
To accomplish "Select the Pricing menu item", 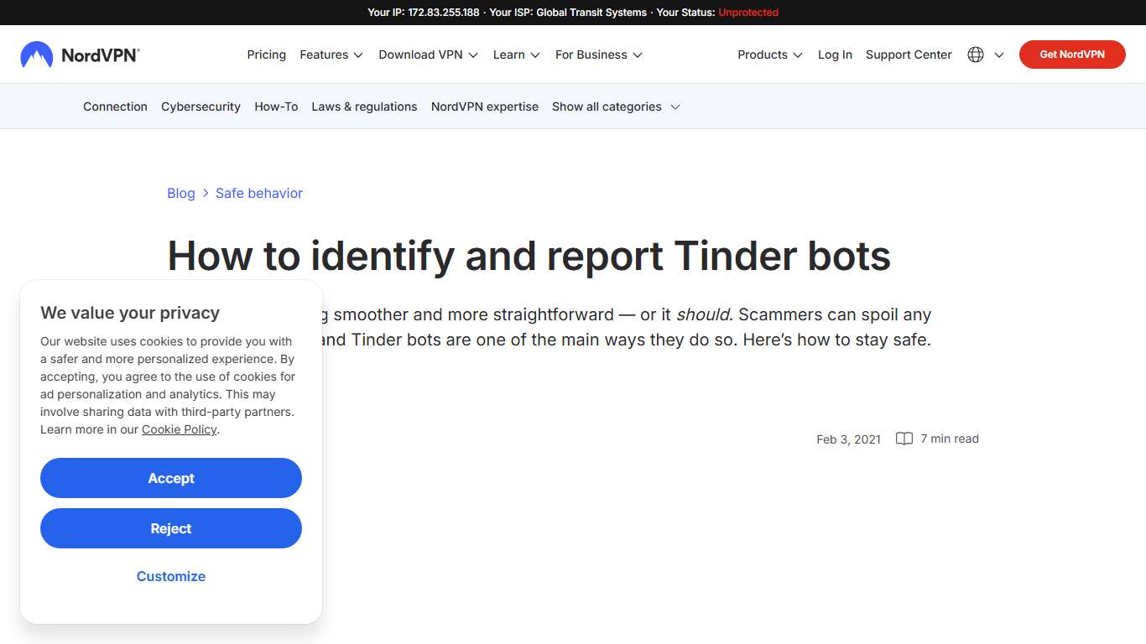I will (266, 55).
